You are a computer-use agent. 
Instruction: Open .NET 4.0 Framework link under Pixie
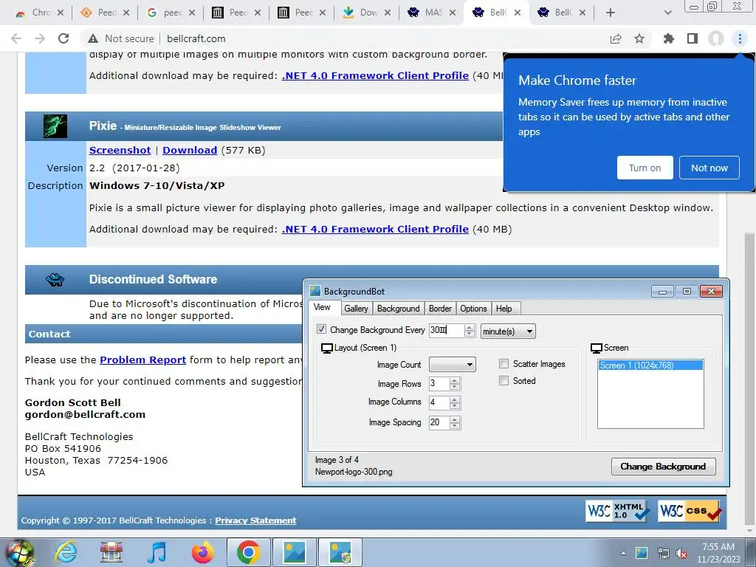375,229
